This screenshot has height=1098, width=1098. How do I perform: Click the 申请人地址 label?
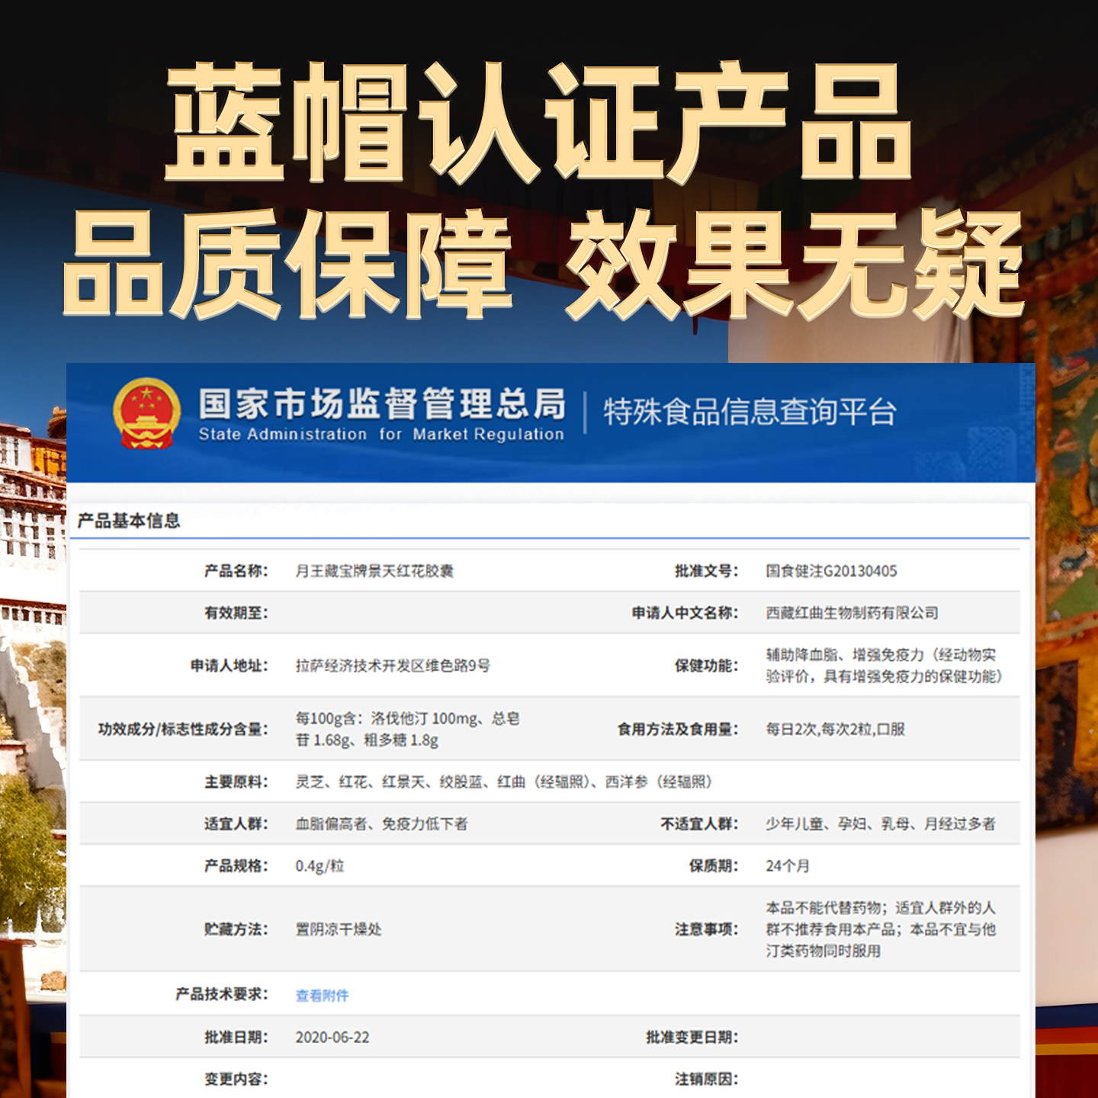coord(229,666)
